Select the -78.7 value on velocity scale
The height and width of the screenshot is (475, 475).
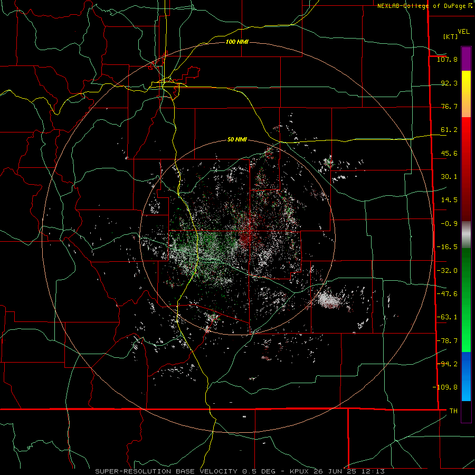click(447, 341)
